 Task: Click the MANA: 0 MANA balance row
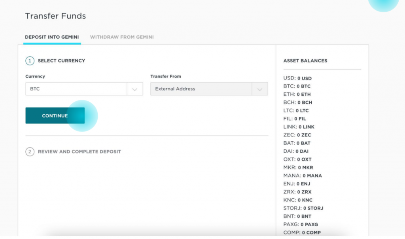tap(303, 176)
